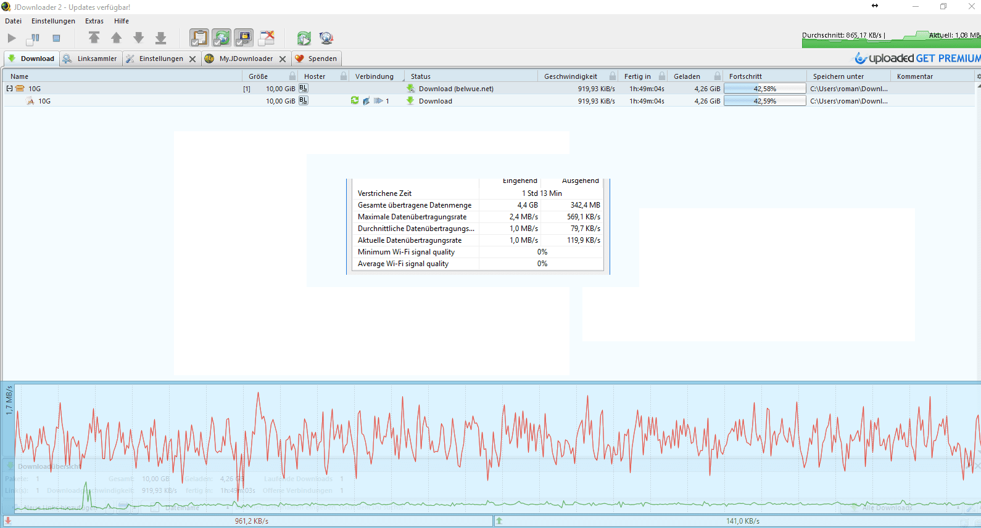
Task: Toggle automatic reconnect button
Action: click(x=221, y=38)
